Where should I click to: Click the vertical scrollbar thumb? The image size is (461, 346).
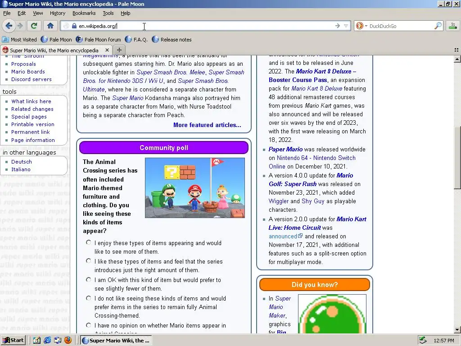[457, 157]
